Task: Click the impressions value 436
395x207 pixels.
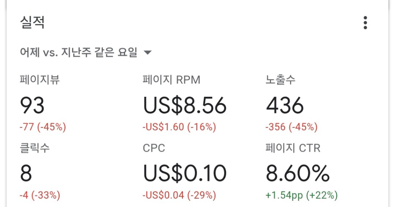Action: (285, 105)
